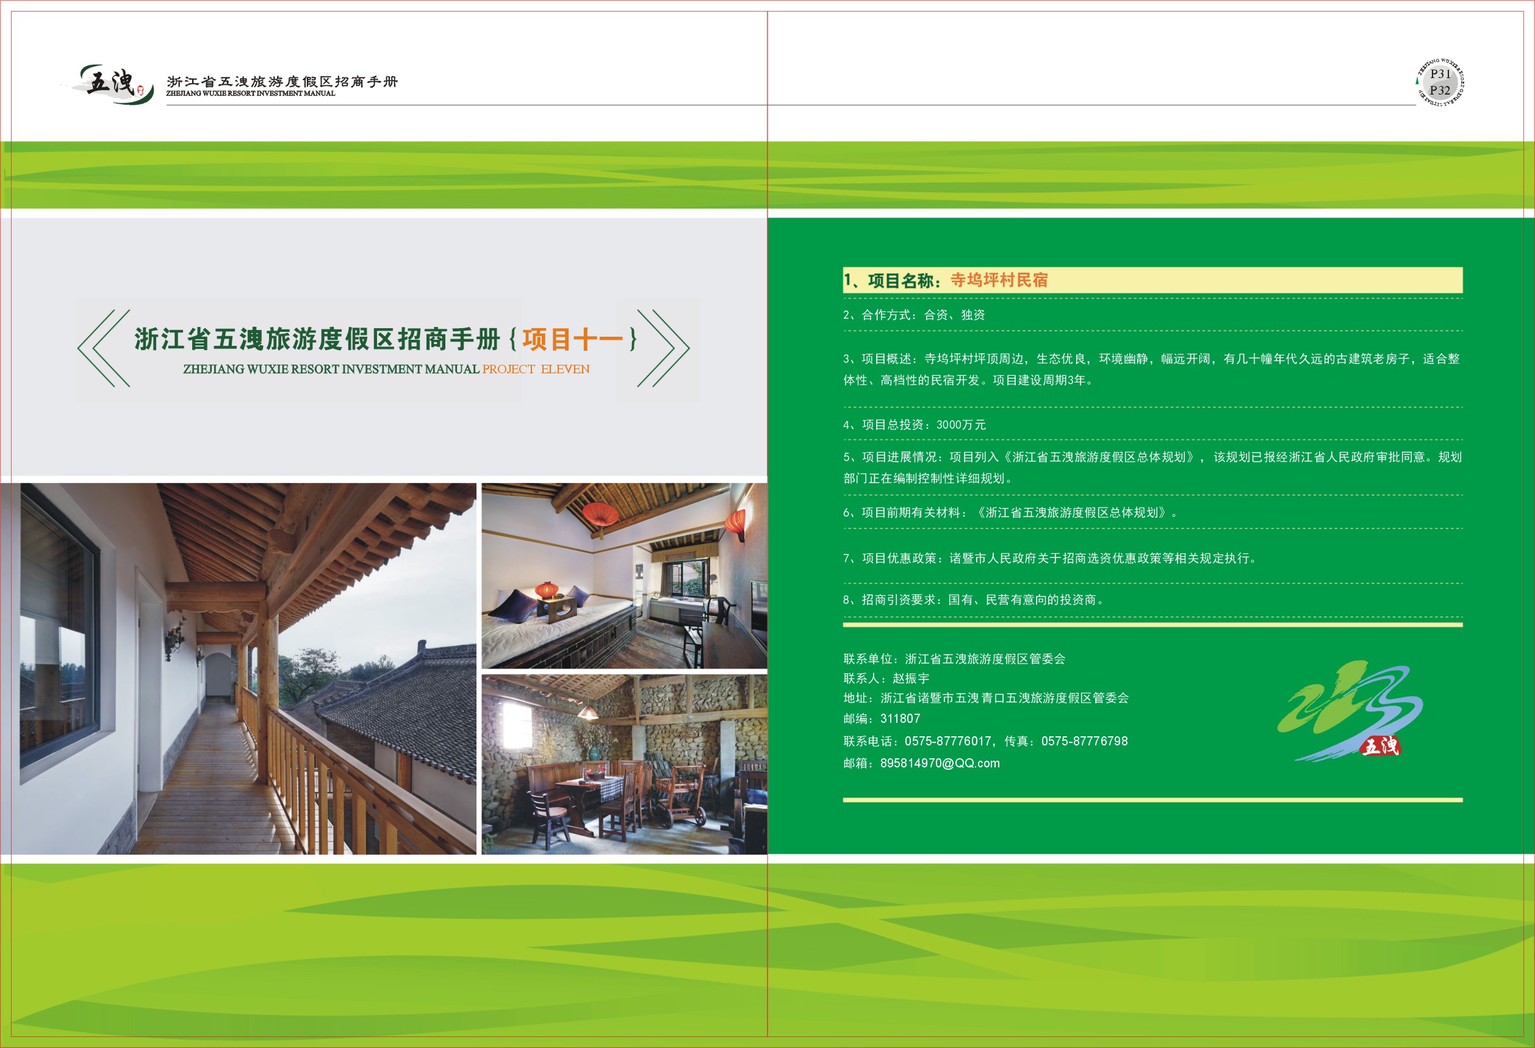This screenshot has width=1535, height=1048.
Task: Click the 招商引资要求 line (item 8)
Action: tap(973, 600)
